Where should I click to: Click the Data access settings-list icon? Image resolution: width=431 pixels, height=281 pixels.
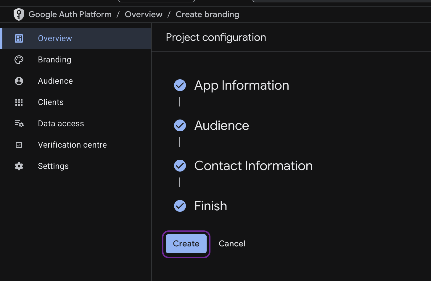[x=19, y=124]
